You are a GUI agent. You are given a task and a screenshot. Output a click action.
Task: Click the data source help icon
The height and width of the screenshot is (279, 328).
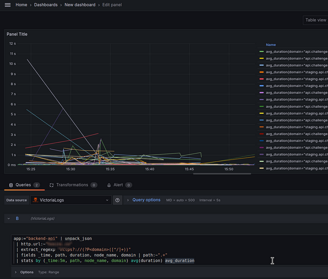(117, 200)
